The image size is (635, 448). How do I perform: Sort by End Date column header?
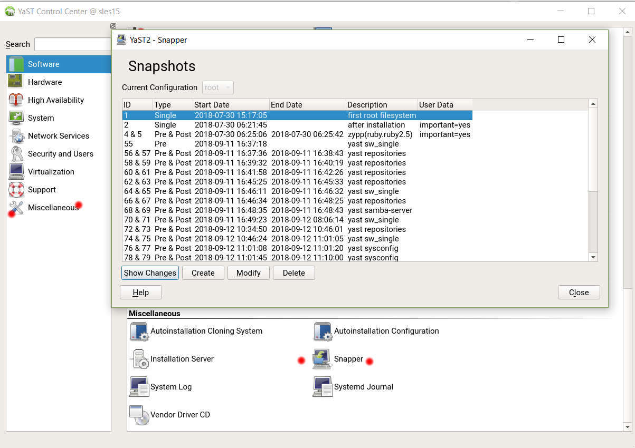(307, 105)
